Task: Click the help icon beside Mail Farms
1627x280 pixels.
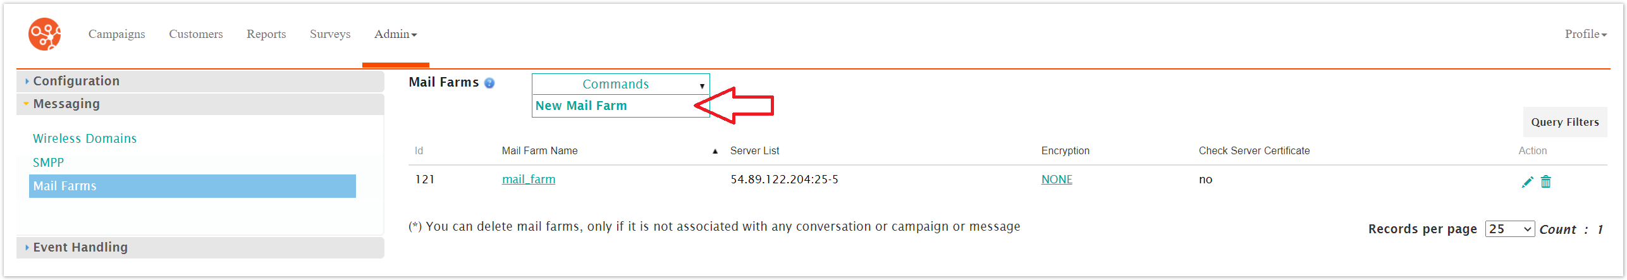Action: 489,83
